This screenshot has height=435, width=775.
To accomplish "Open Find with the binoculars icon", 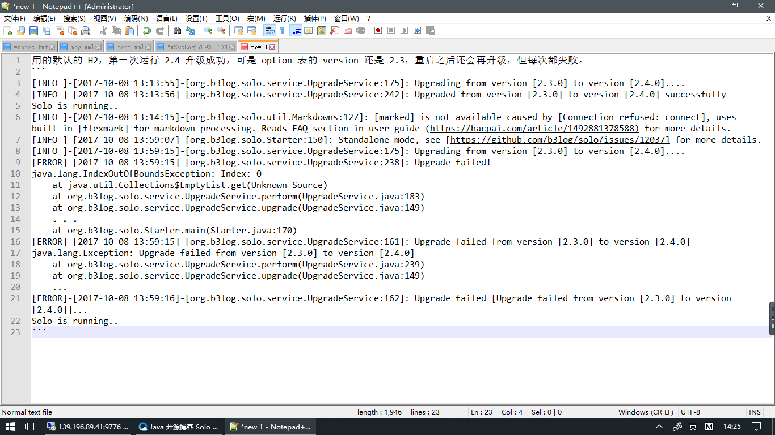I will [177, 31].
